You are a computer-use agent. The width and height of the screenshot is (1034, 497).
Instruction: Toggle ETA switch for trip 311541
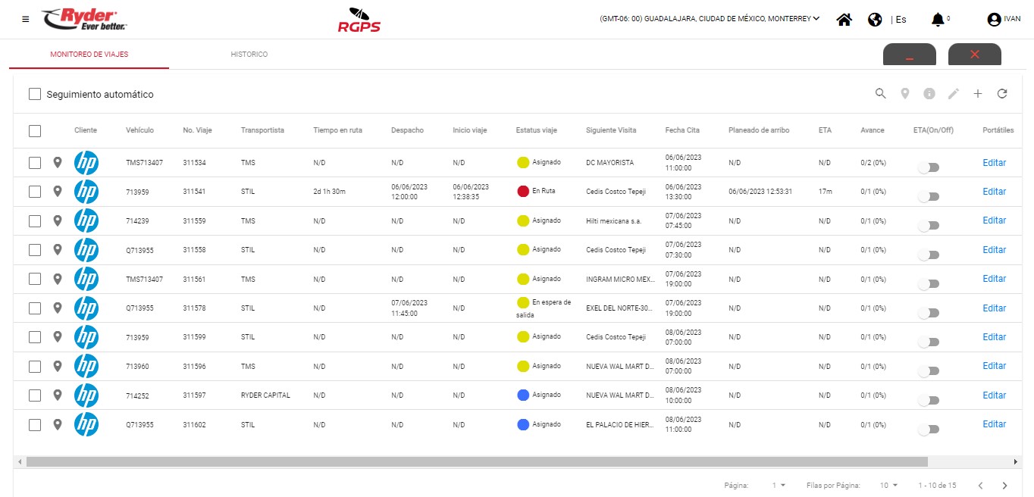[929, 196]
